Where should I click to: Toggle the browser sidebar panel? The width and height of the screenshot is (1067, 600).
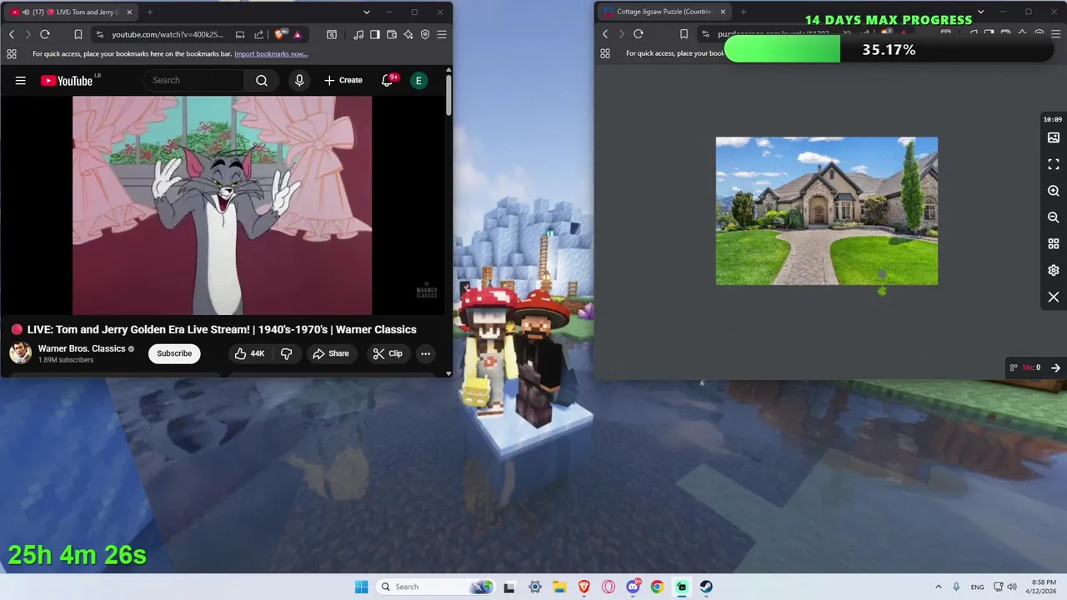pos(375,34)
